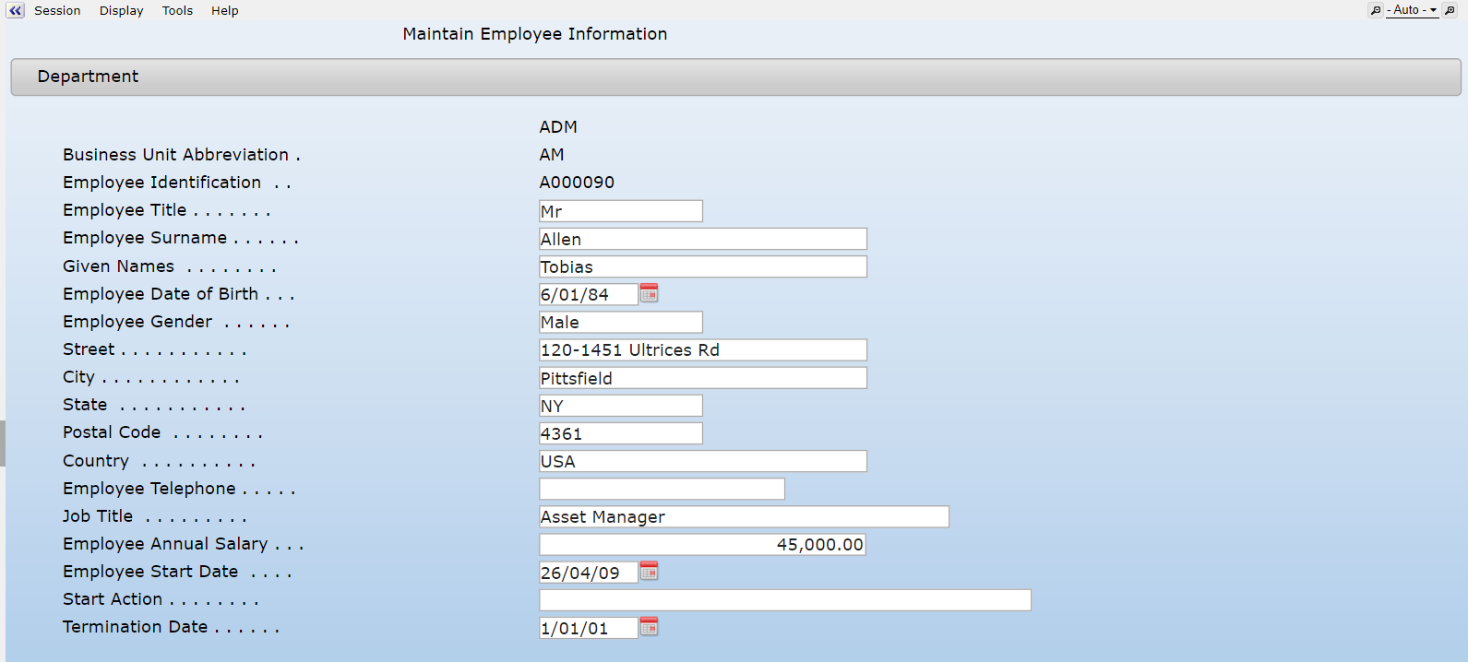Click the Street address input field
The width and height of the screenshot is (1468, 662).
tap(702, 349)
